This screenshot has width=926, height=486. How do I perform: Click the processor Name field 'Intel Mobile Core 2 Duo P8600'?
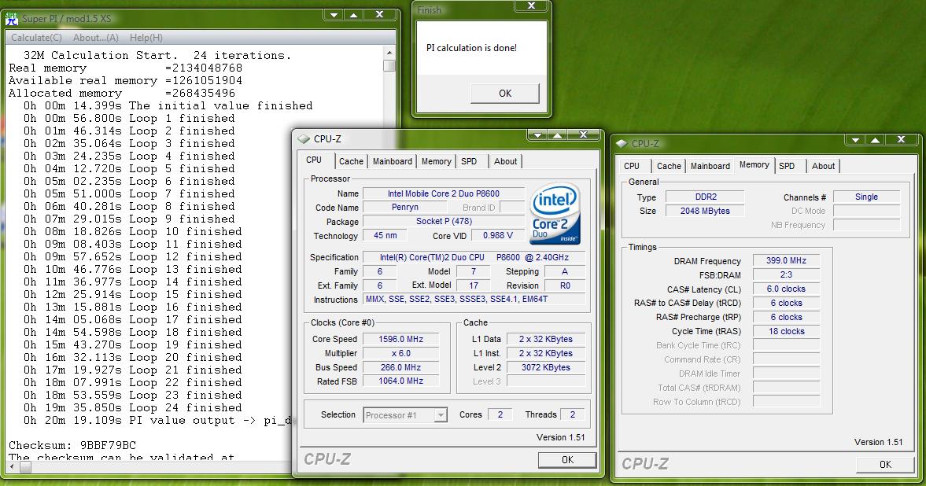tap(444, 193)
